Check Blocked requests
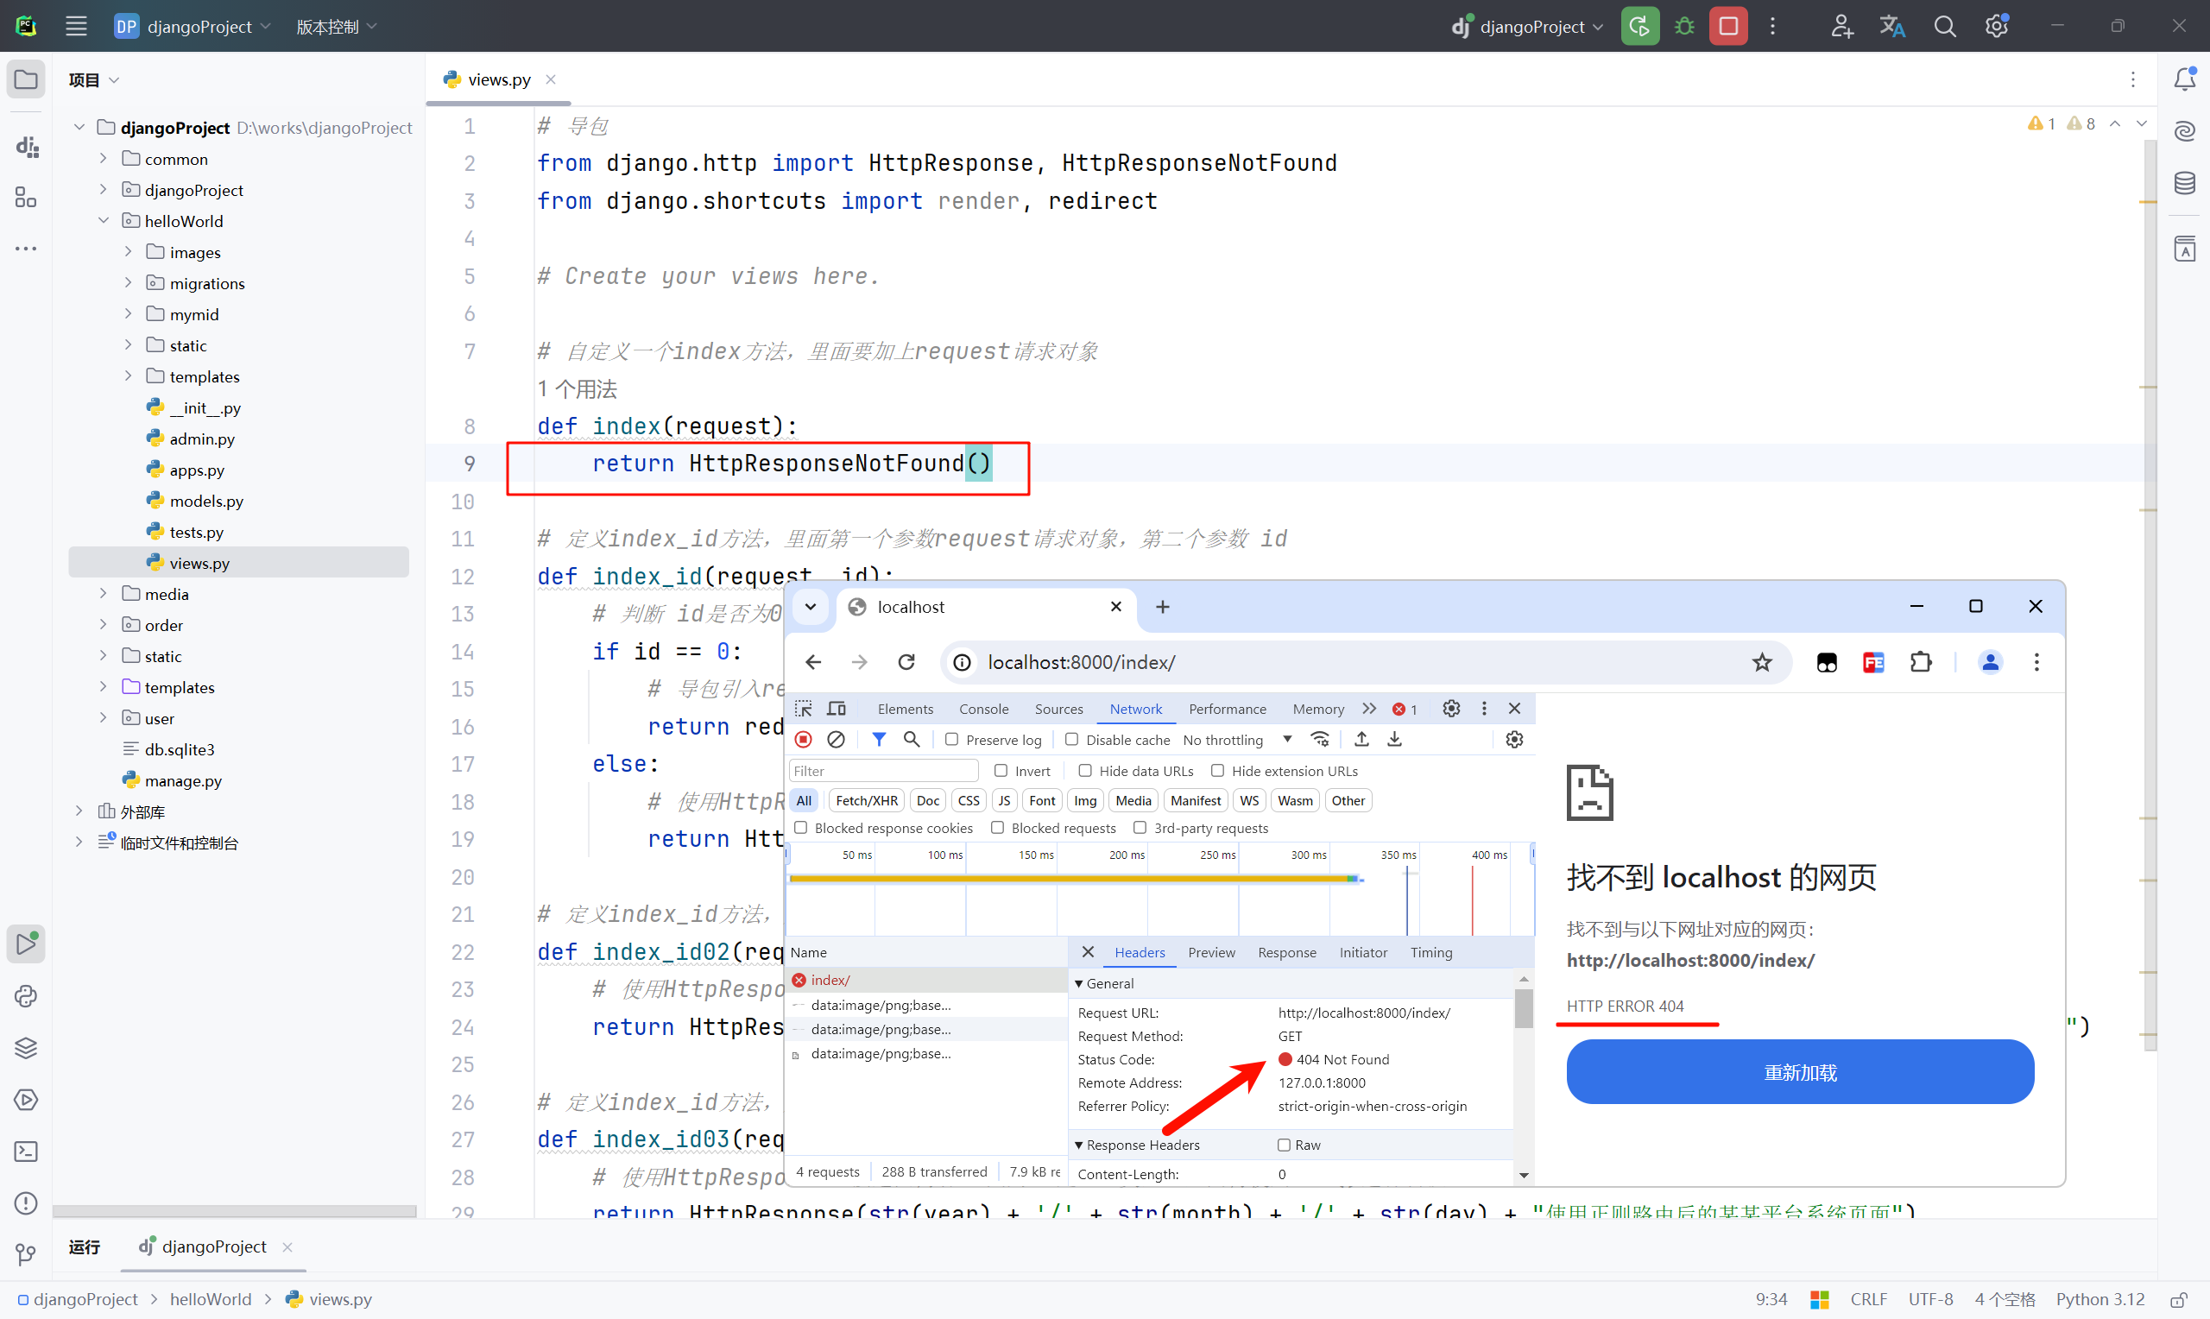The height and width of the screenshot is (1319, 2210). [998, 828]
